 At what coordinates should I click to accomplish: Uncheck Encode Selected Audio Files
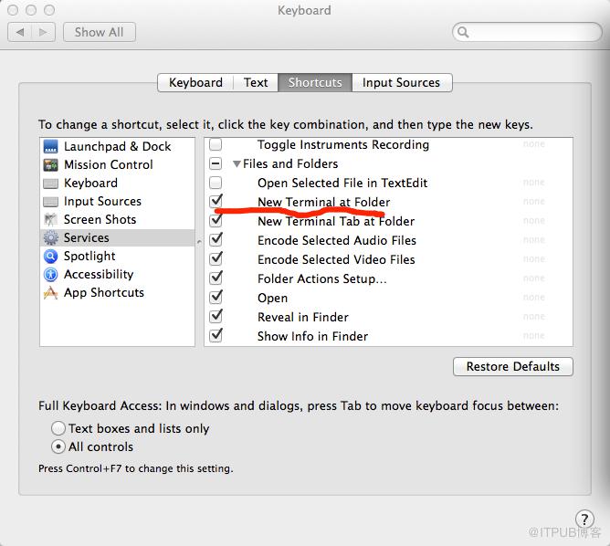point(216,239)
